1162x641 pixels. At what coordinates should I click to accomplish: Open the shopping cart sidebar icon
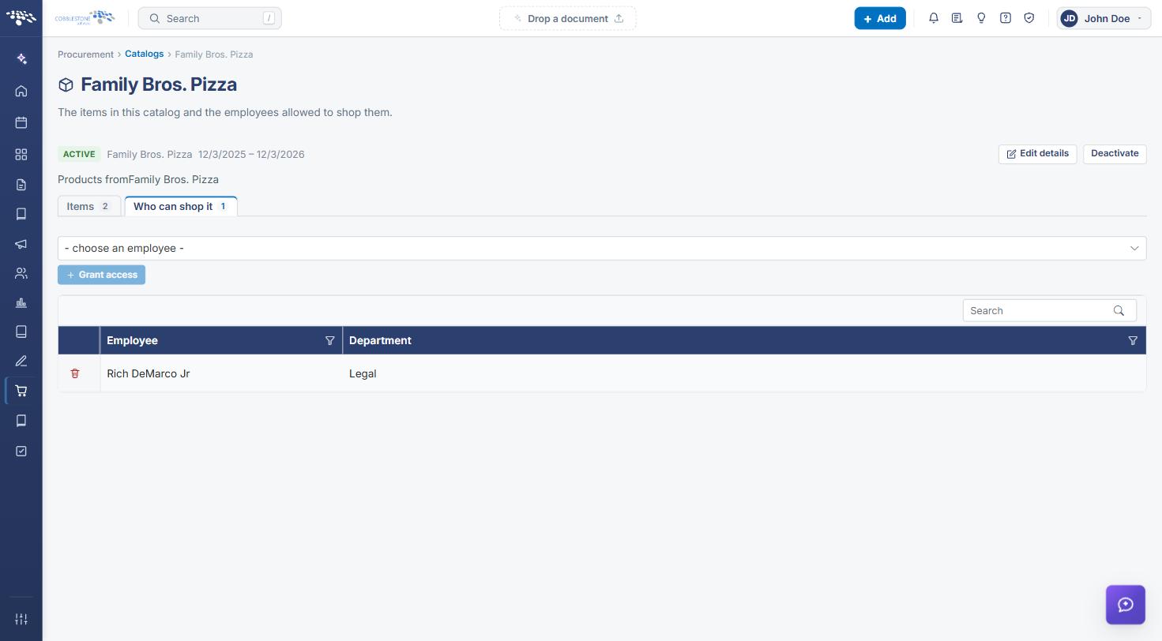point(21,391)
